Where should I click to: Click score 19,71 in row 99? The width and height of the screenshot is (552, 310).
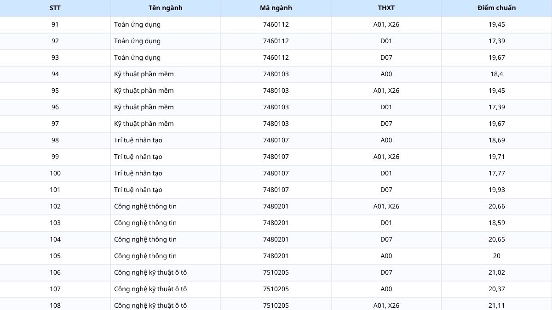(497, 157)
